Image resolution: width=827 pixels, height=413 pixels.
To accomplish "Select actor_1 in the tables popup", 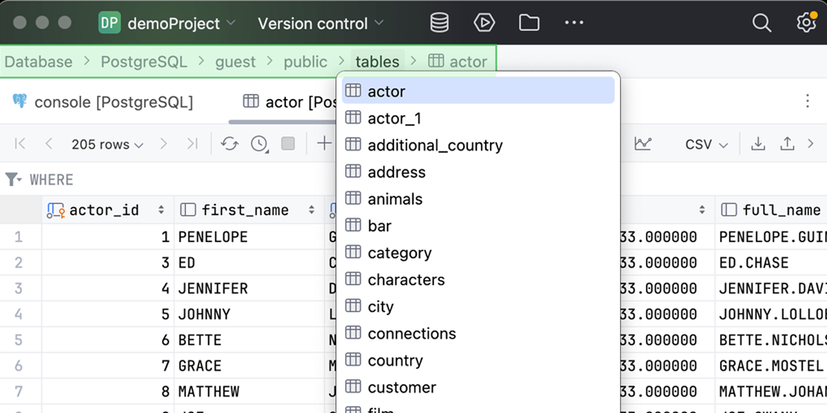I will pos(478,118).
